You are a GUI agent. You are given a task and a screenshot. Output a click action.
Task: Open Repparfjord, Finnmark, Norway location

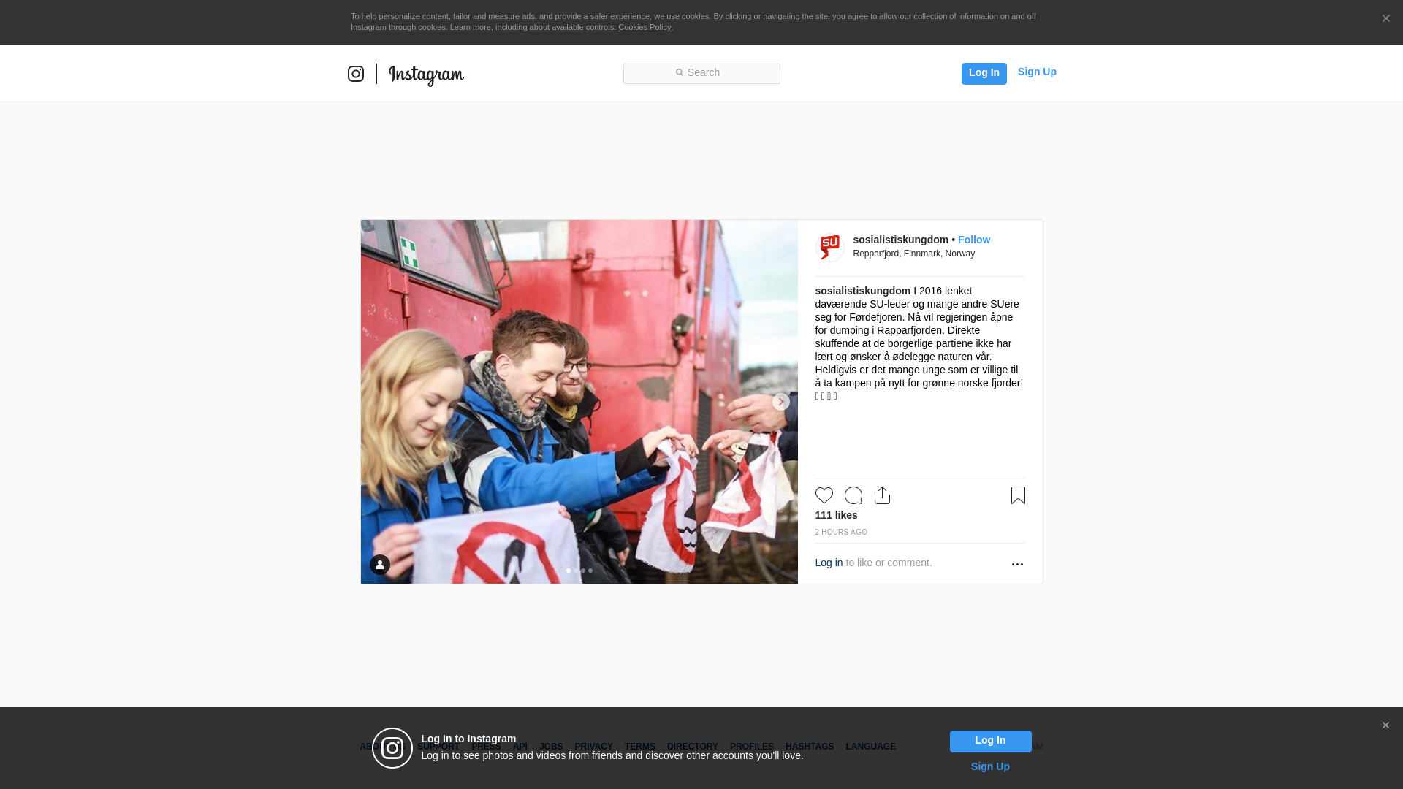pos(913,254)
